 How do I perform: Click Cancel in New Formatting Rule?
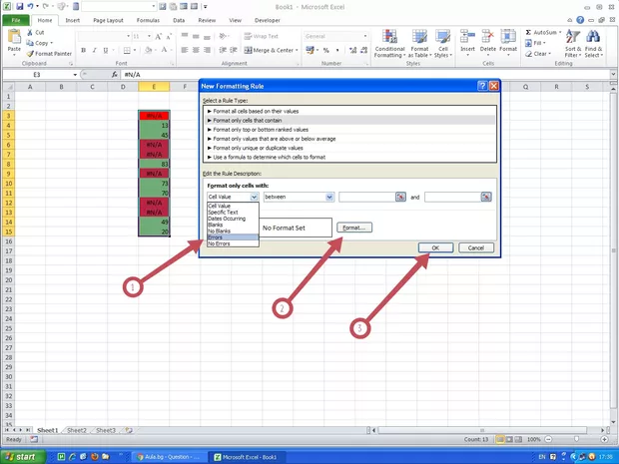475,247
